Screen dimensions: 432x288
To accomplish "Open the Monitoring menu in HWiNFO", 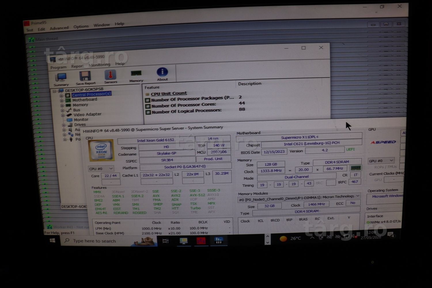I will [x=99, y=65].
